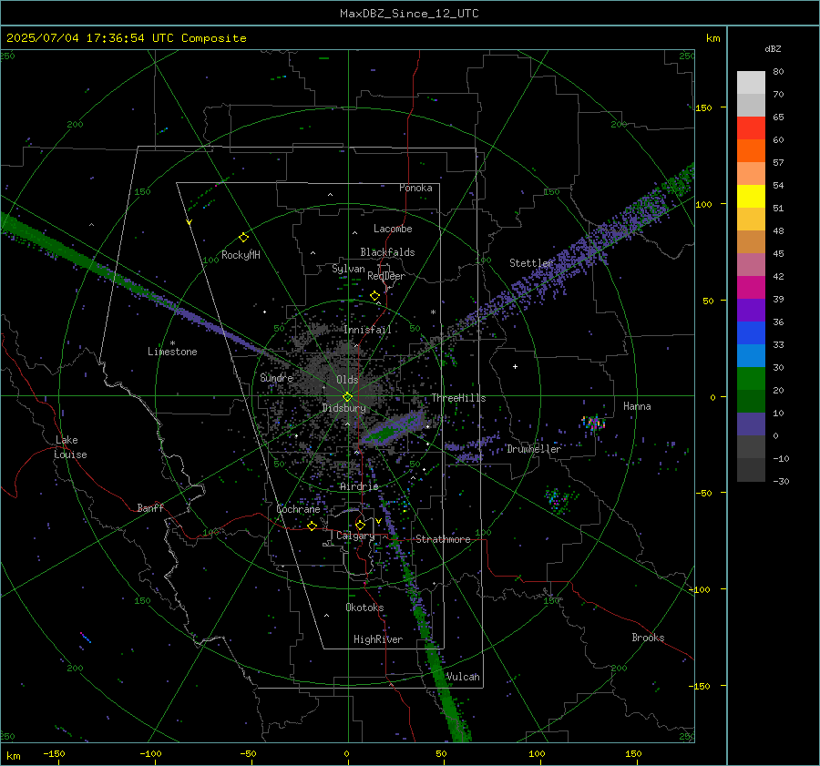
Task: Click the Okotoks label
Action: [x=364, y=608]
